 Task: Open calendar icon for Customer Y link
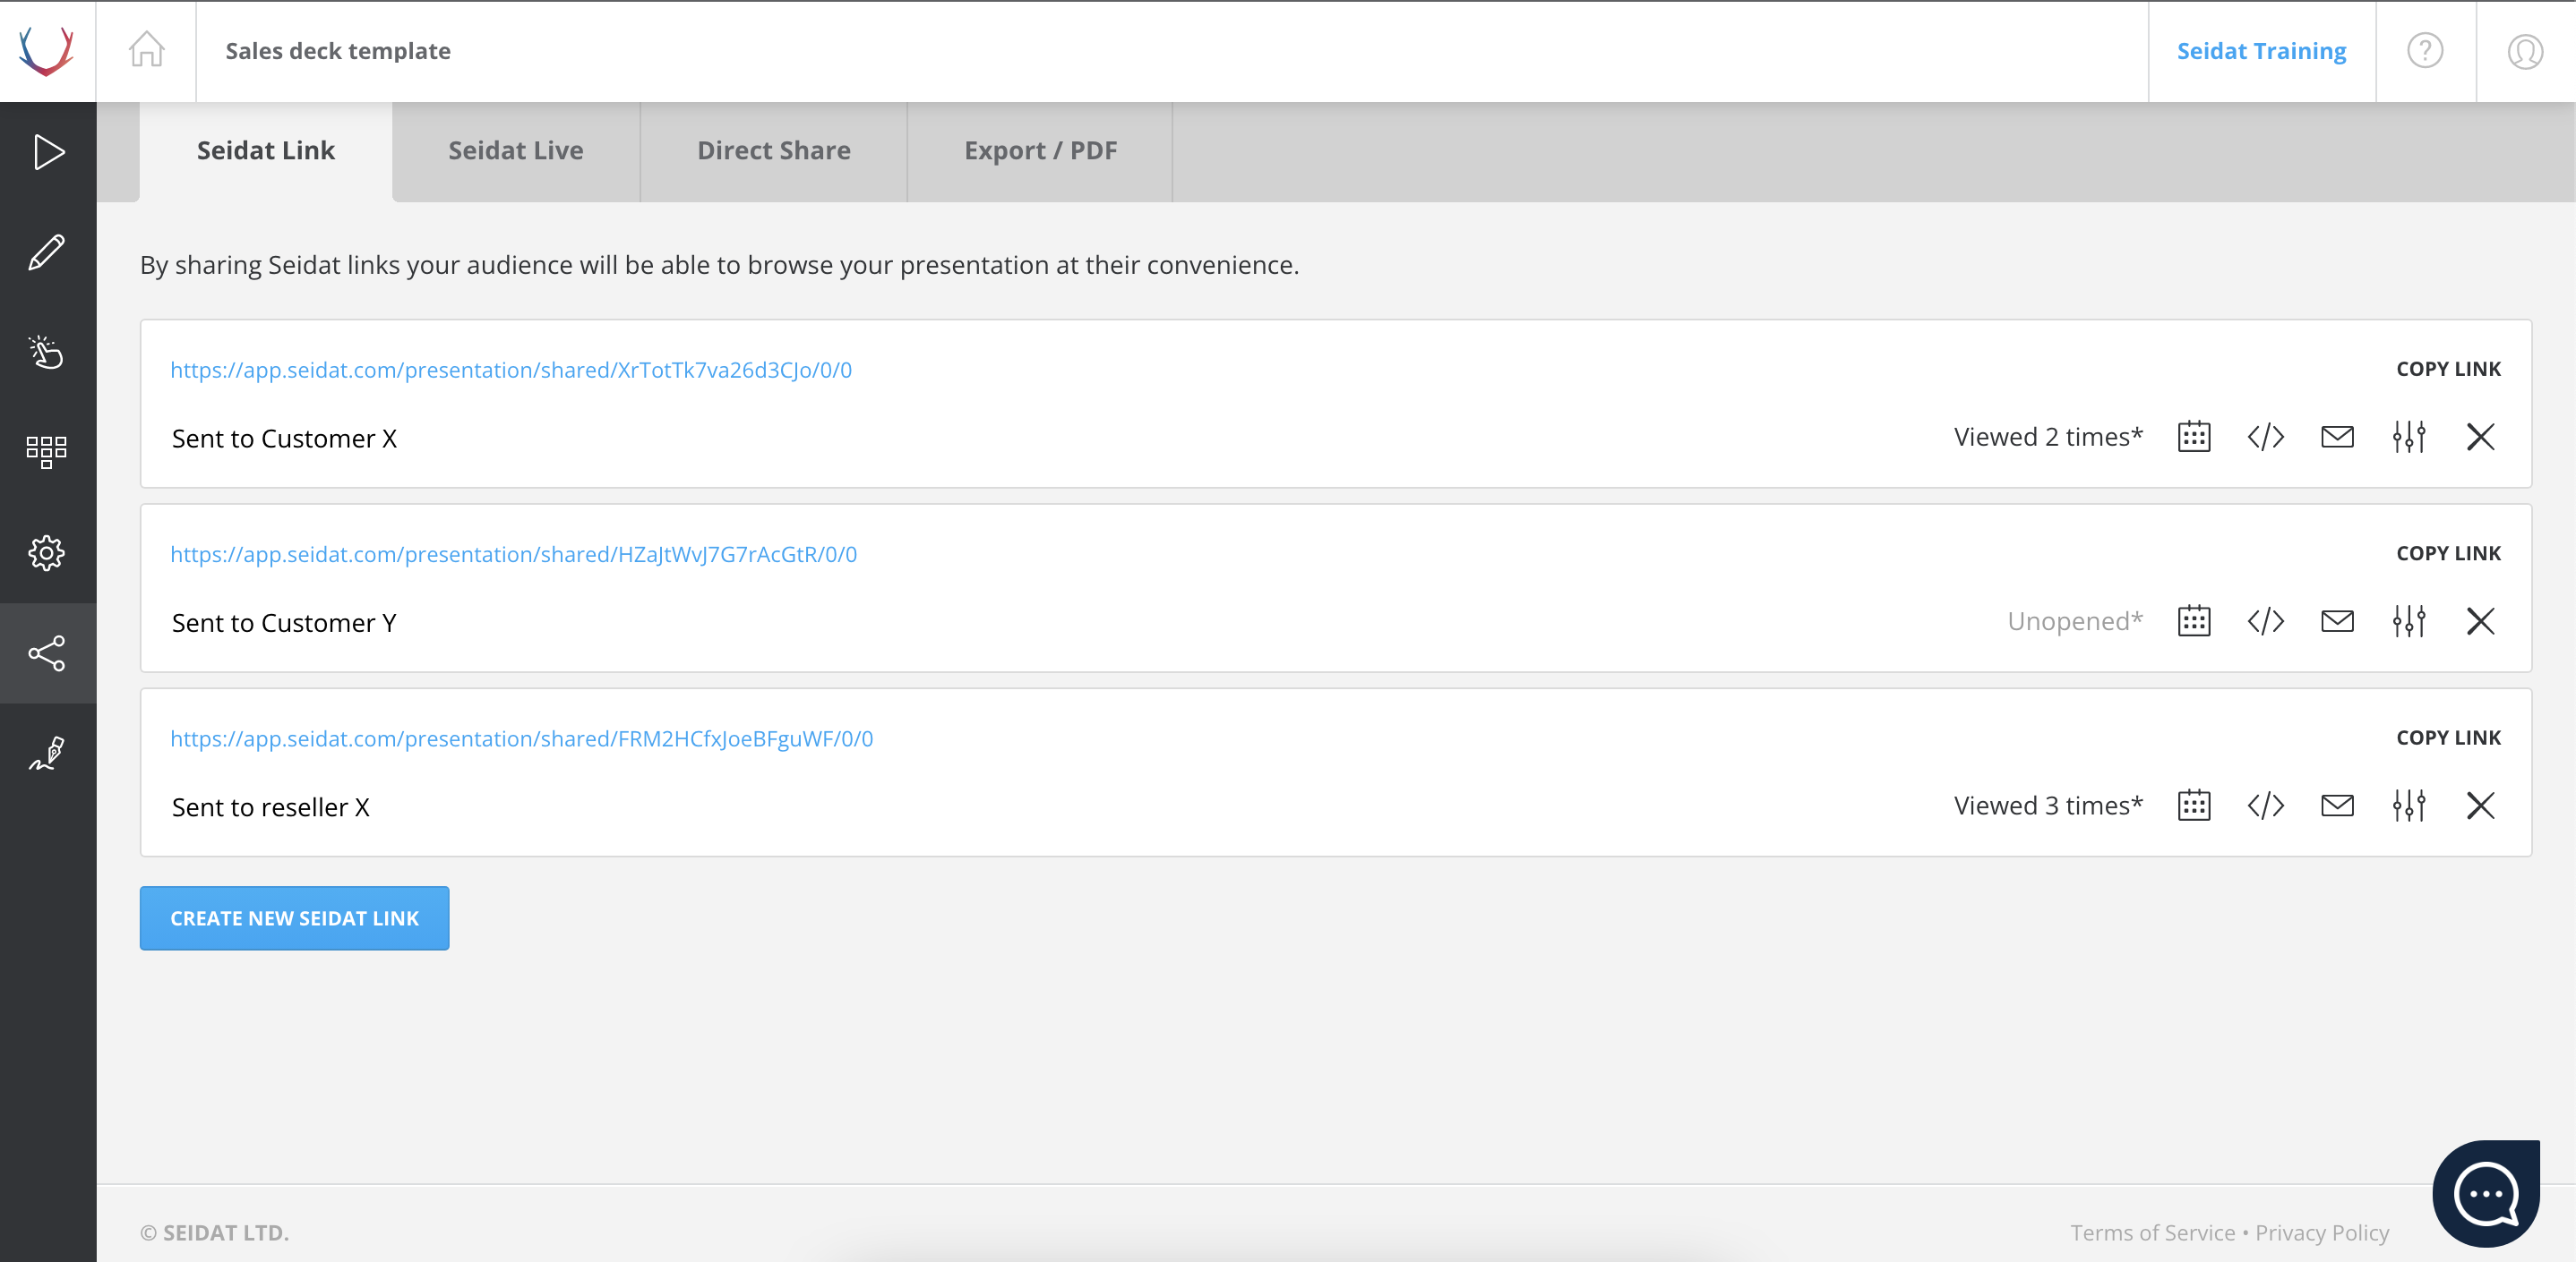coord(2194,621)
